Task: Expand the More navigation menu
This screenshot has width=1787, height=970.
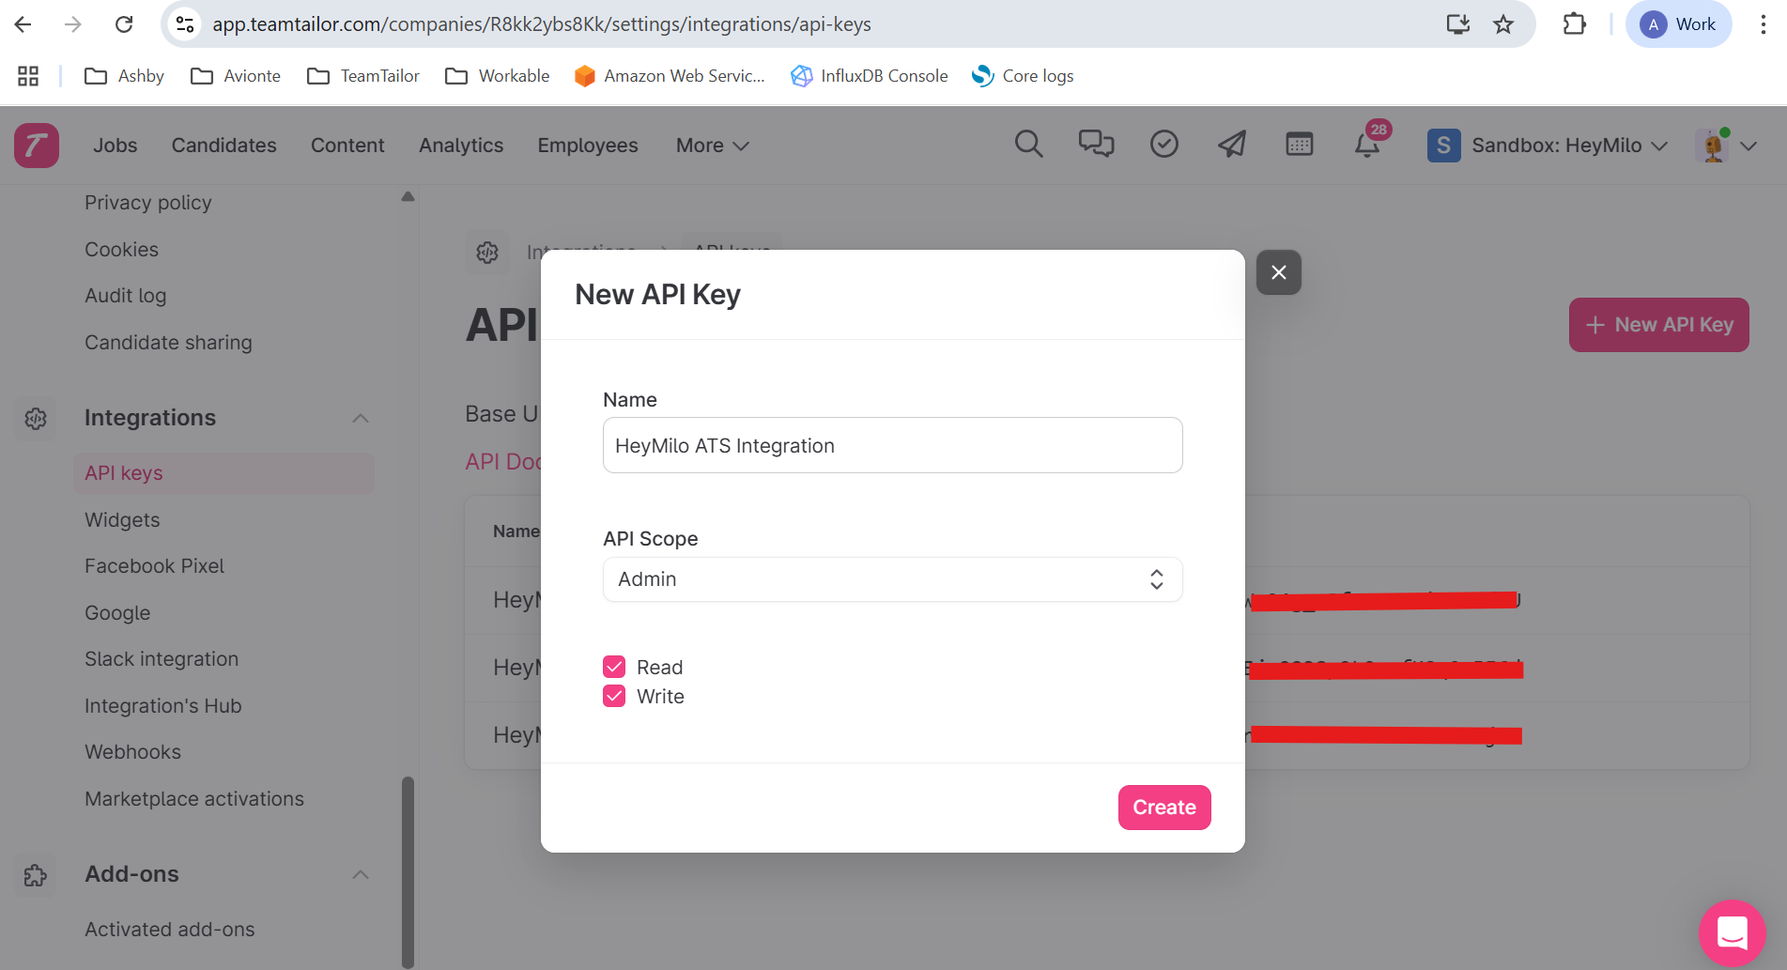Action: point(712,146)
